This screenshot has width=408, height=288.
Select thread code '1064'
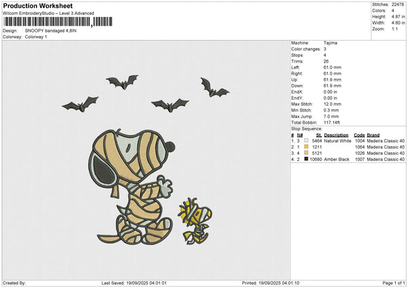pyautogui.click(x=360, y=147)
